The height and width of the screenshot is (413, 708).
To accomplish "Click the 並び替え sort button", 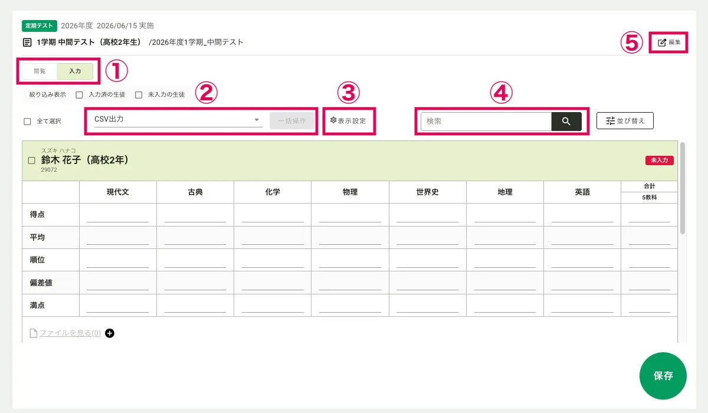I will pyautogui.click(x=625, y=120).
